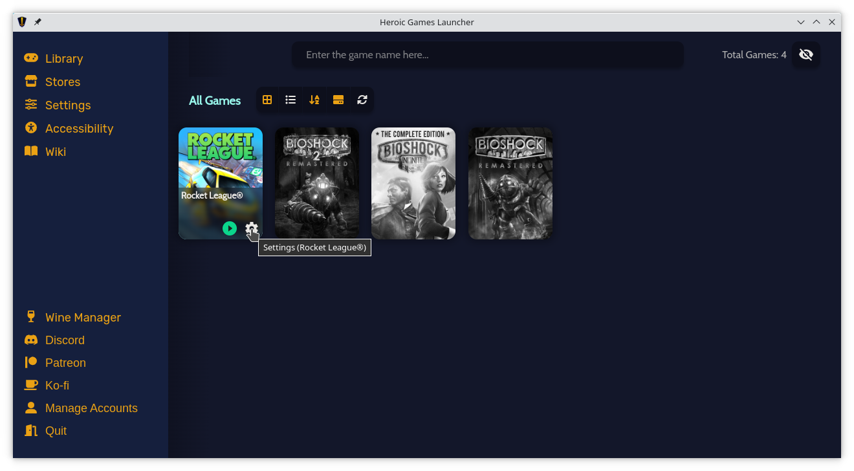The height and width of the screenshot is (471, 854).
Task: Toggle hidden games visibility eye icon
Action: coord(805,55)
